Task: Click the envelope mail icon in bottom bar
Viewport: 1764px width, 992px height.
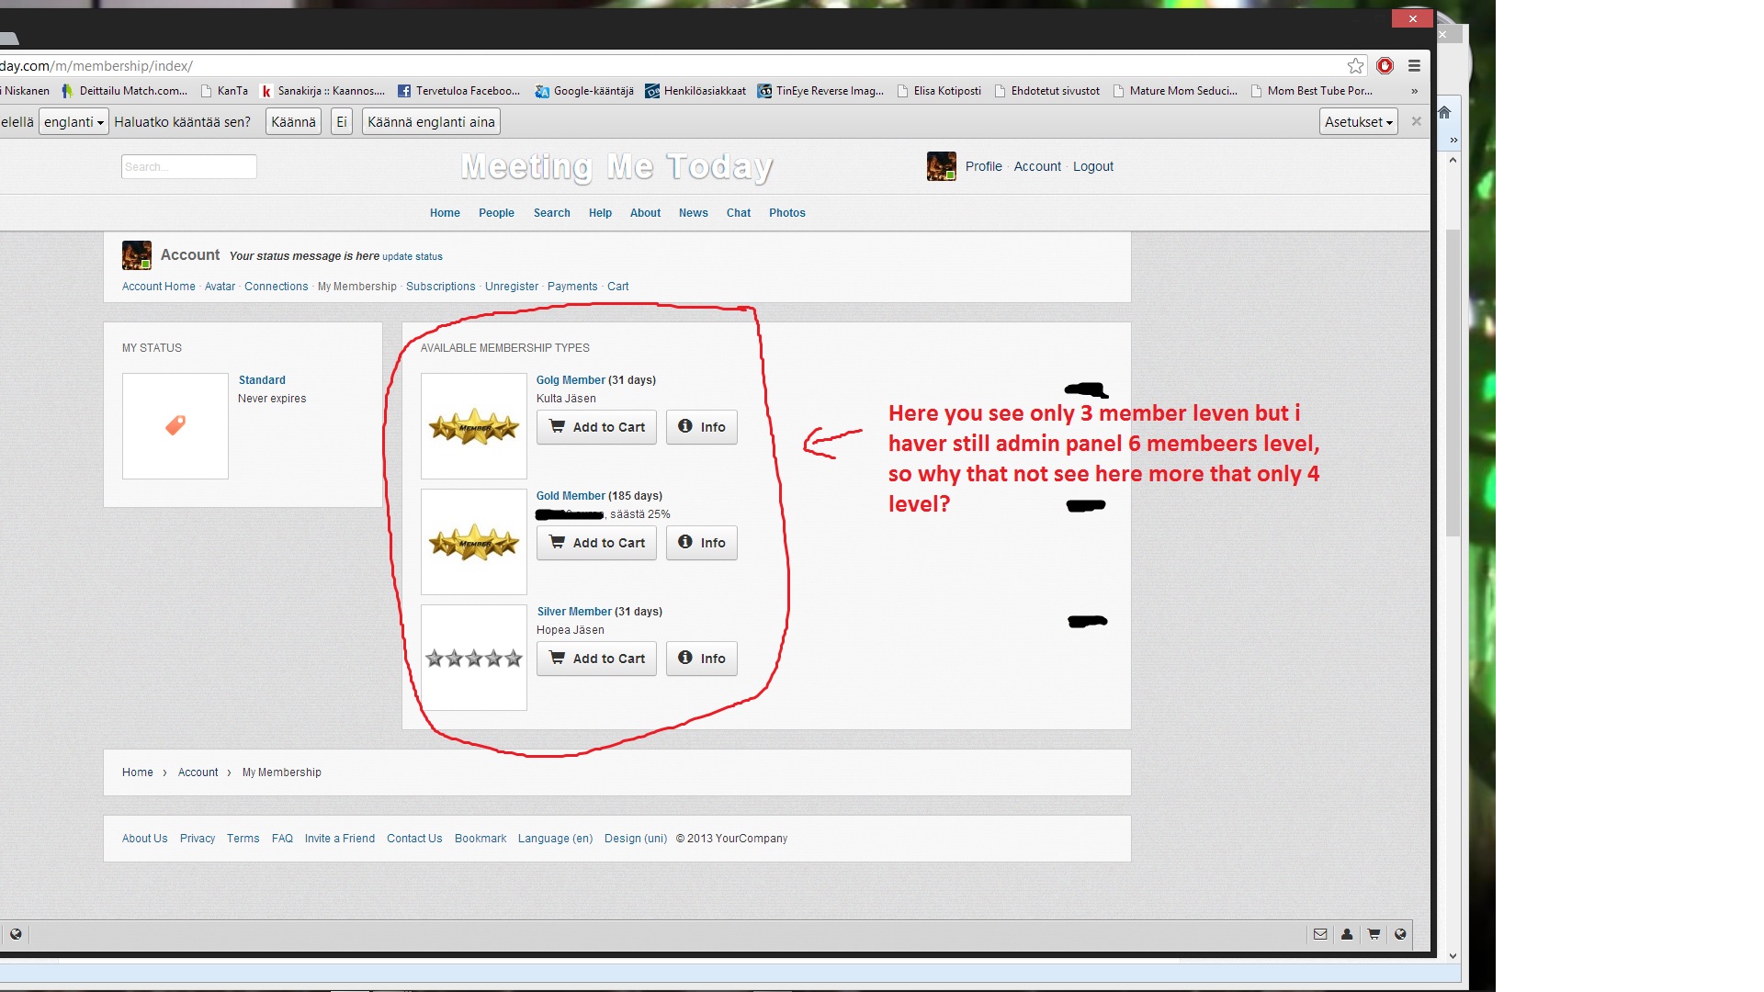Action: 1320,934
